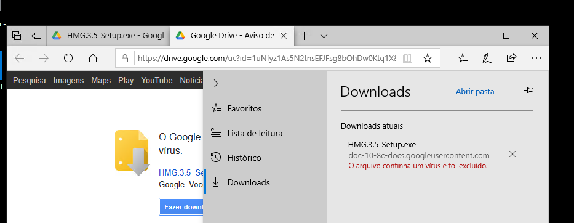Click the HMG.3.5_Se file link on page
The width and height of the screenshot is (574, 223).
pyautogui.click(x=181, y=172)
